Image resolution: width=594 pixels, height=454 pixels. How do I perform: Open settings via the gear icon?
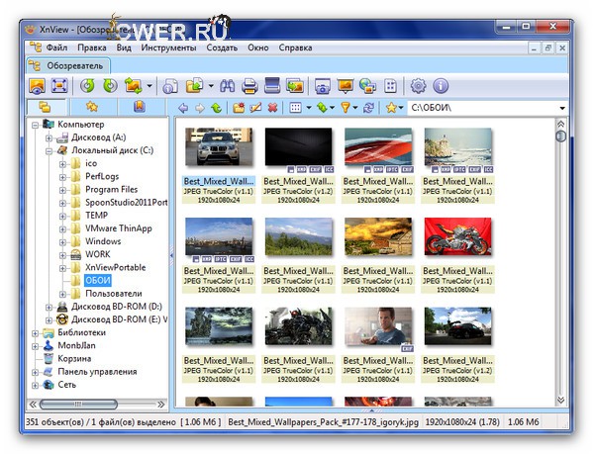click(418, 86)
